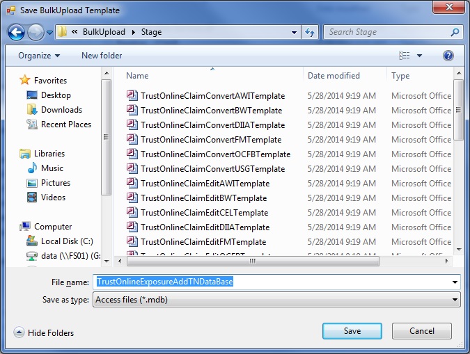Image resolution: width=470 pixels, height=354 pixels.
Task: Click the Back navigation arrow button
Action: coord(17,32)
